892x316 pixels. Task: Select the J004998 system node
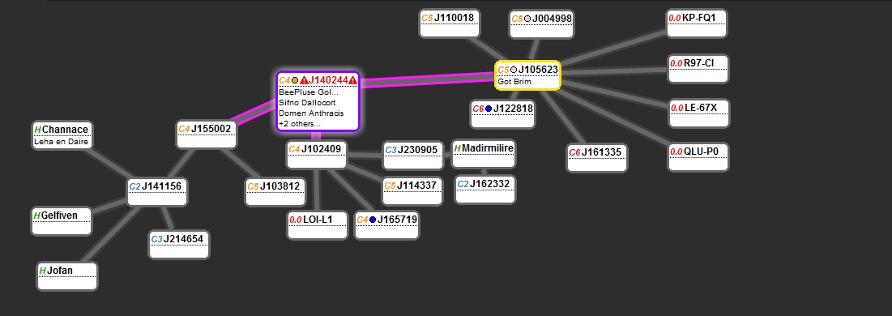pyautogui.click(x=541, y=24)
